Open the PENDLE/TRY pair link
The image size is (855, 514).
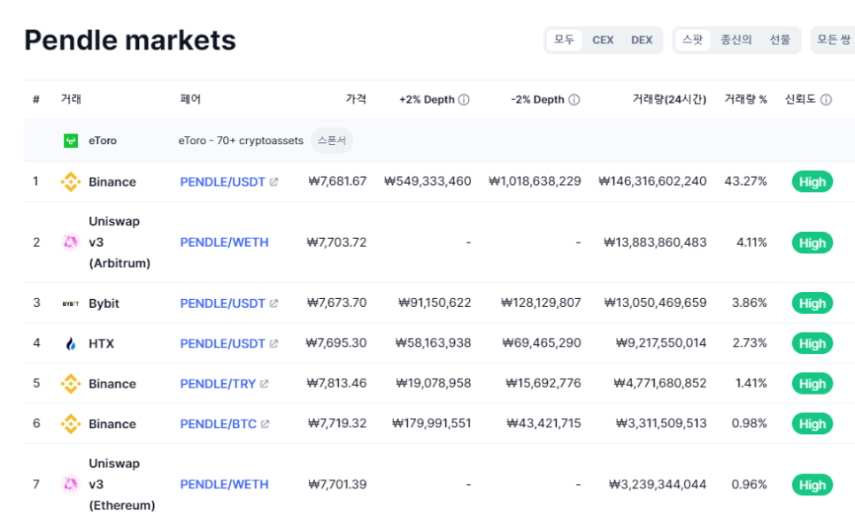click(x=218, y=384)
